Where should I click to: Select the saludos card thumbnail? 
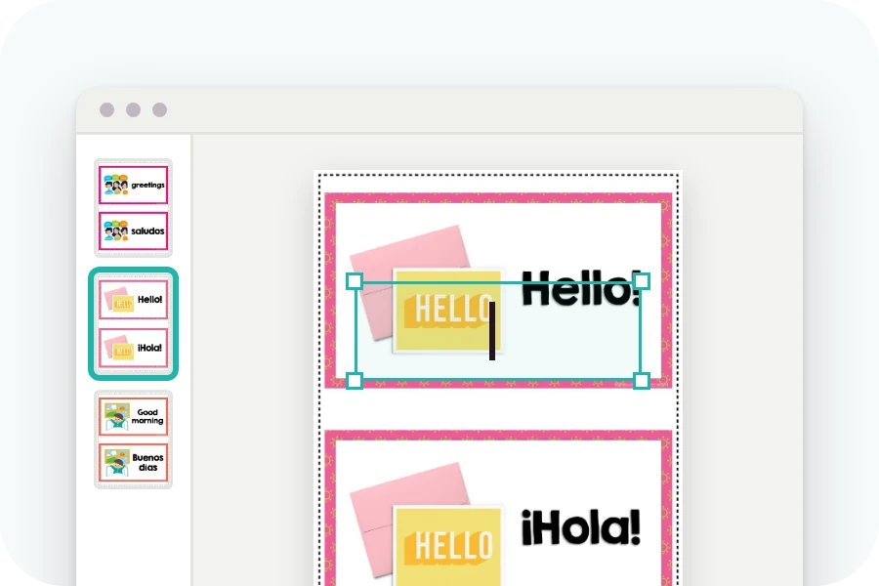[134, 230]
